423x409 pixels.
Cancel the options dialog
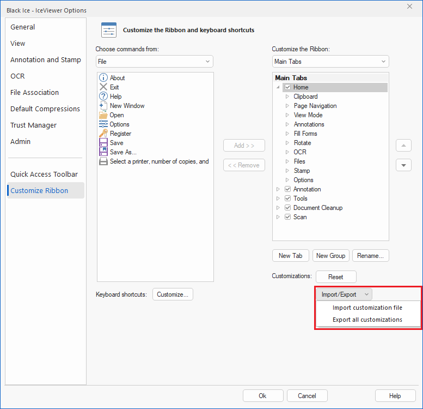tap(307, 395)
